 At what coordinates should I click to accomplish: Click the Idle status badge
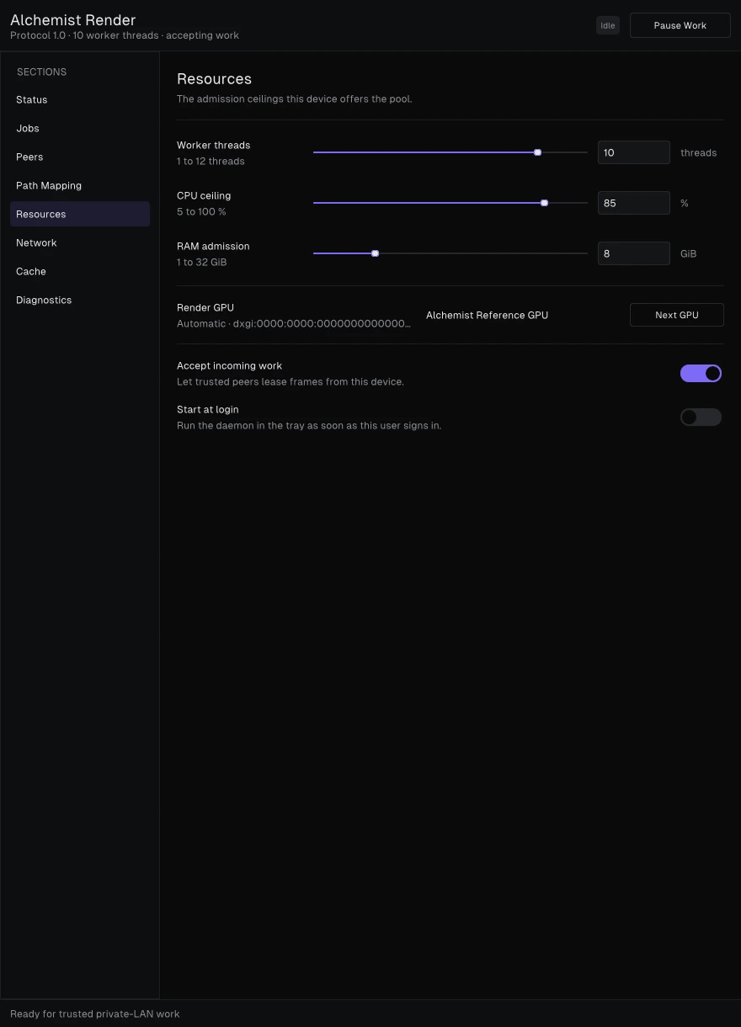click(x=608, y=25)
